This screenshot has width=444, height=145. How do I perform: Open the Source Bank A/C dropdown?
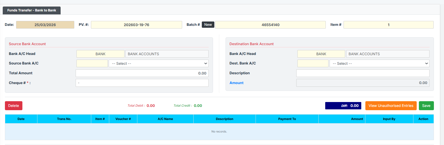(159, 63)
